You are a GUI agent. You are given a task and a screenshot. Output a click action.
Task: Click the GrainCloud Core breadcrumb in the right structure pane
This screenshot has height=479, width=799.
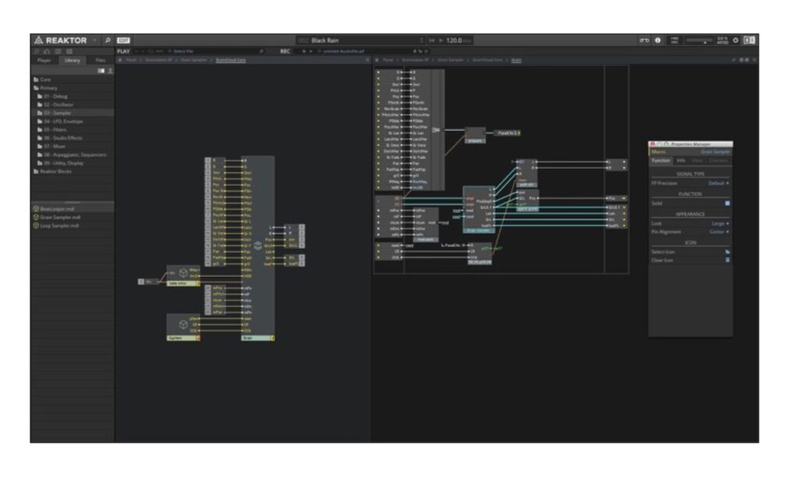487,60
